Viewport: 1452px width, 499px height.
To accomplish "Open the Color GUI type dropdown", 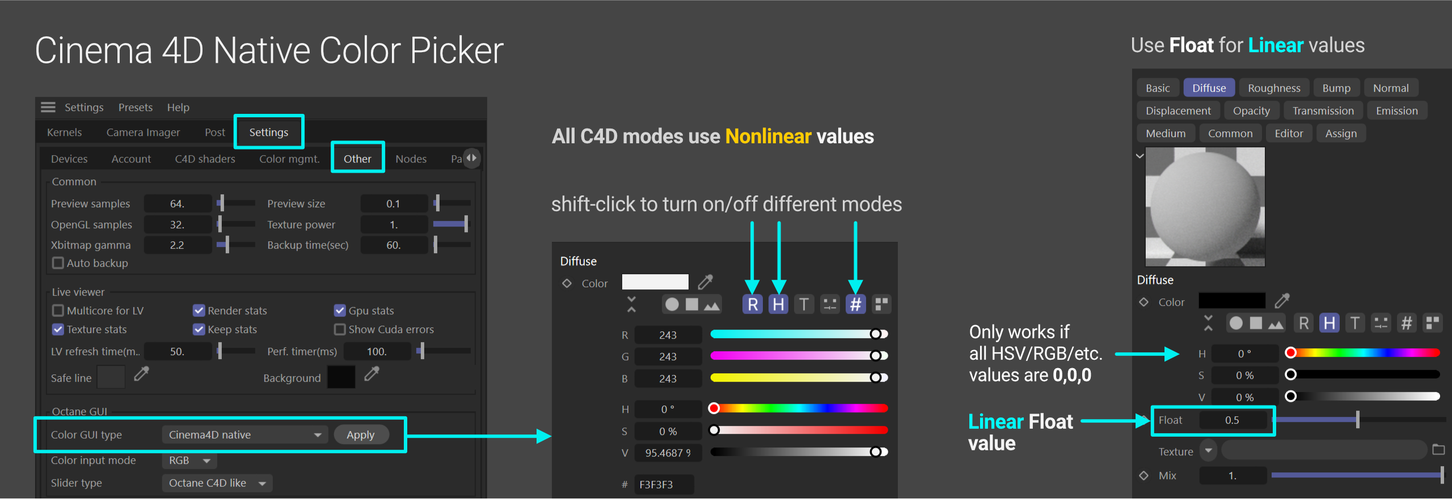I will [x=244, y=434].
